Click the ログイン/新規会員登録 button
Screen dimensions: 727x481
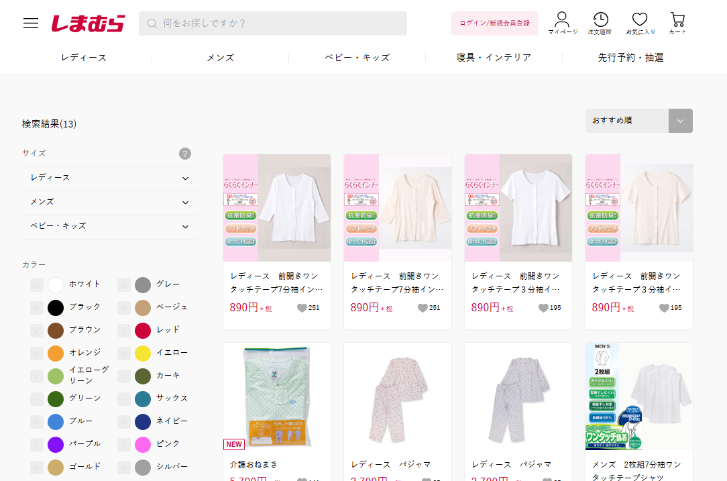coord(494,23)
